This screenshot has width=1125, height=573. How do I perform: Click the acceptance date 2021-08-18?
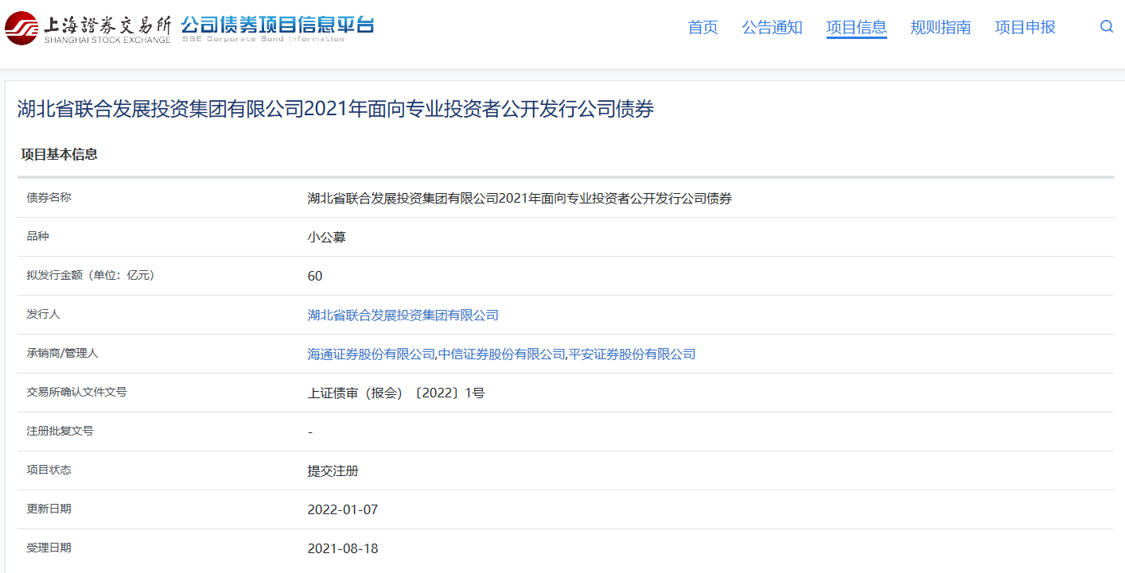point(342,549)
